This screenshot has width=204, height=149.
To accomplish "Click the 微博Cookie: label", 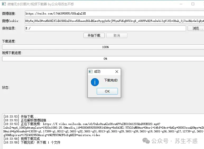I will coord(11,21).
